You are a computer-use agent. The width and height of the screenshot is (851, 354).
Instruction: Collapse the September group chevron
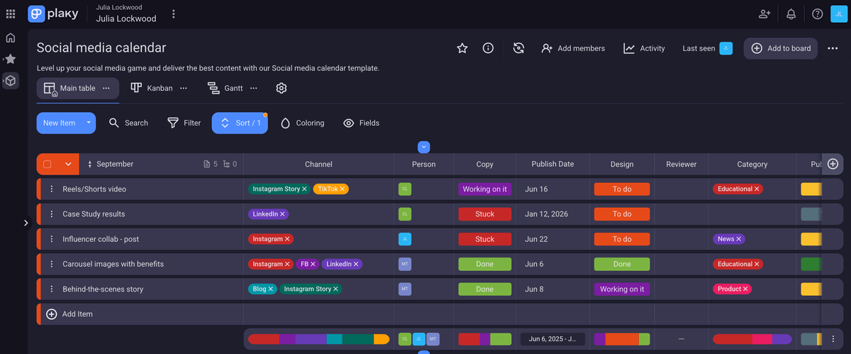coord(68,164)
